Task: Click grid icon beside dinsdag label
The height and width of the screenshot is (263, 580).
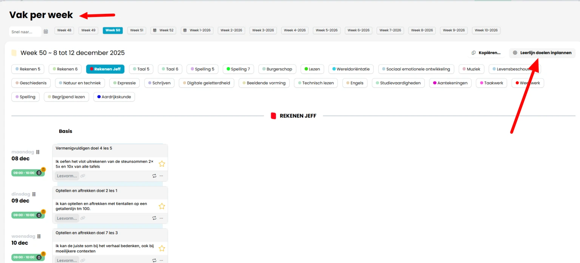Action: click(x=34, y=194)
